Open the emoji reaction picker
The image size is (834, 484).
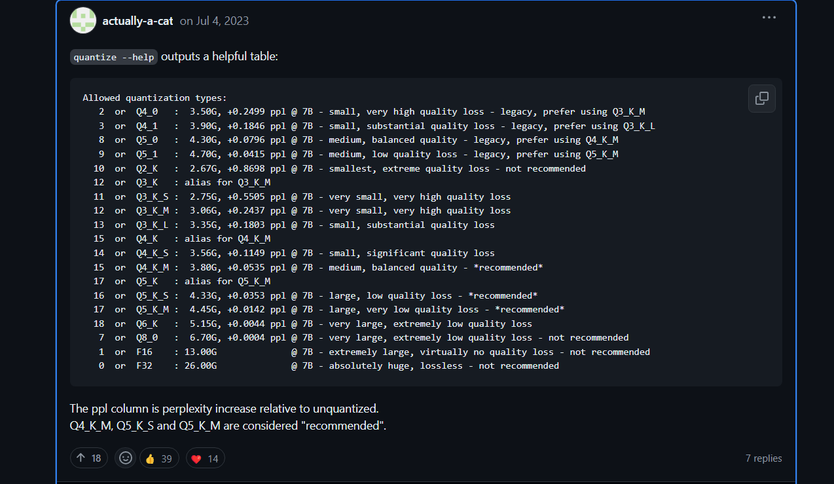(125, 458)
